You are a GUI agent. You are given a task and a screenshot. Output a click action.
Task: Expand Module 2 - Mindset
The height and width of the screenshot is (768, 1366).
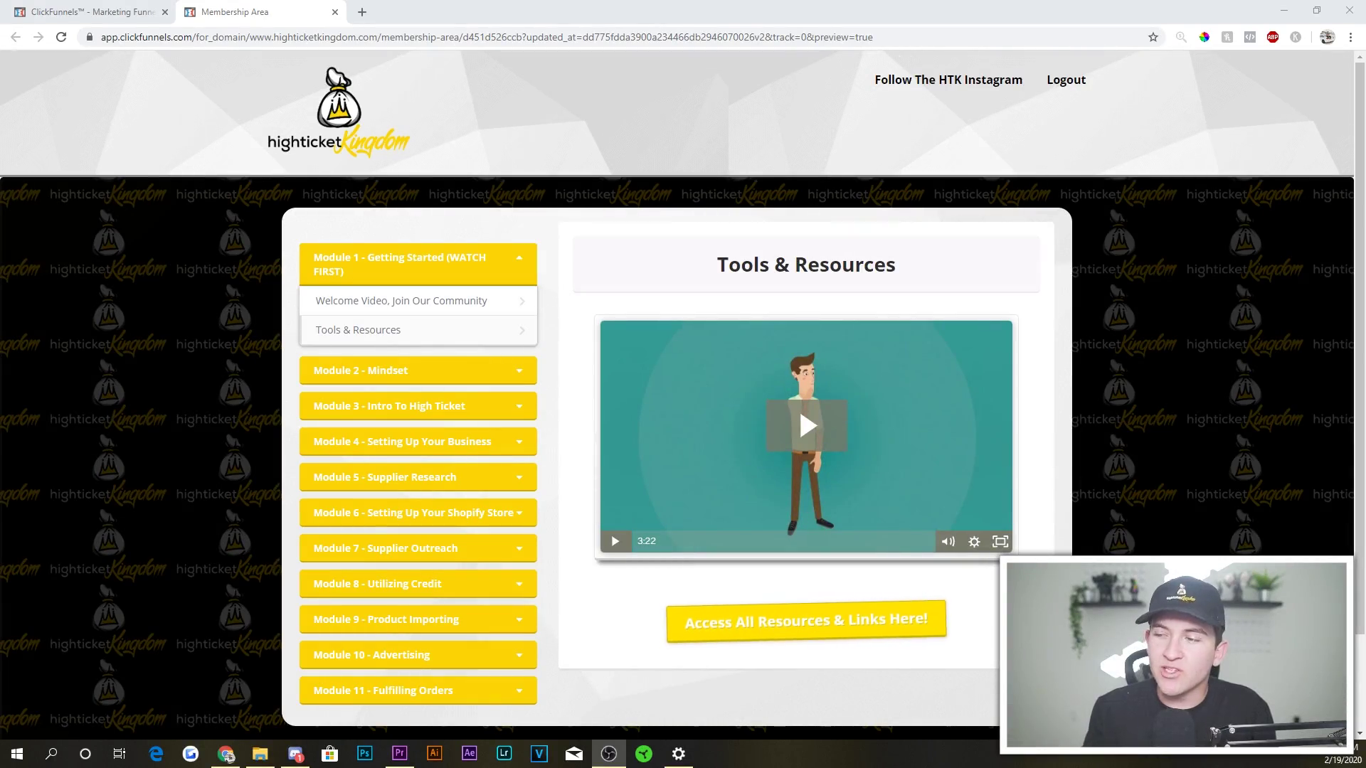pyautogui.click(x=418, y=370)
